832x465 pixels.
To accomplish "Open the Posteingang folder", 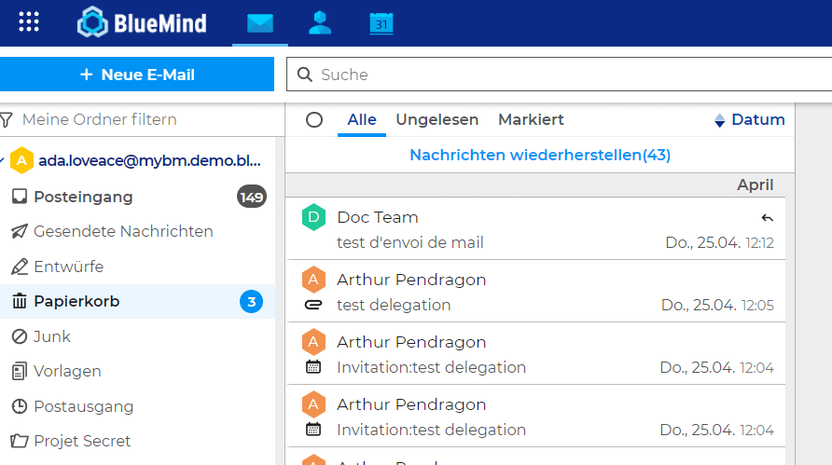I will point(84,197).
